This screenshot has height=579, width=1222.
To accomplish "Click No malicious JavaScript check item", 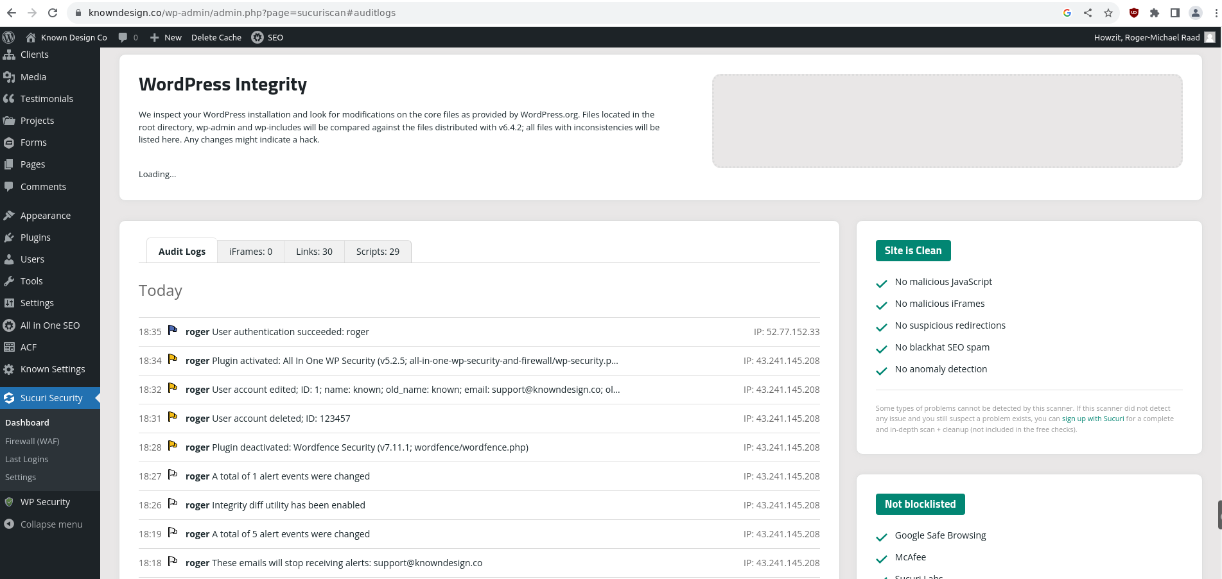I will click(x=943, y=282).
